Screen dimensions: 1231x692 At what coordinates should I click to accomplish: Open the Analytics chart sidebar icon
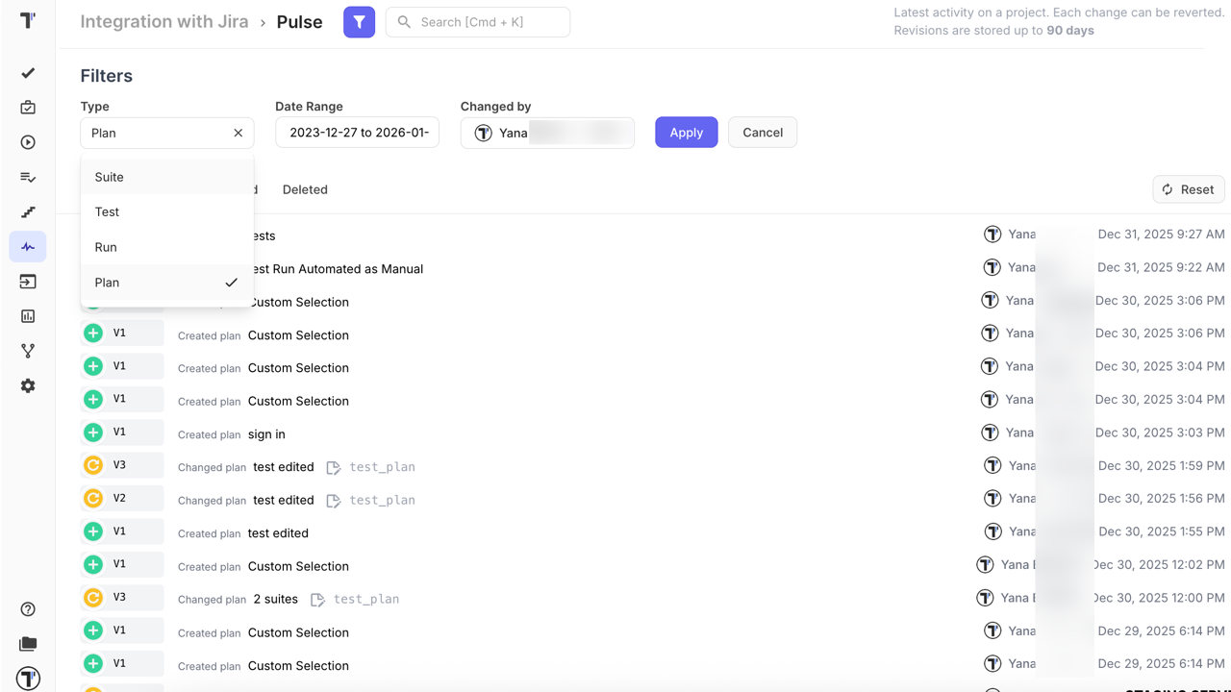coord(28,316)
